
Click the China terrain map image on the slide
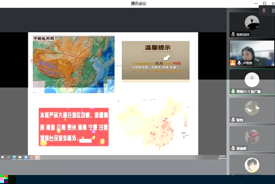click(x=74, y=64)
